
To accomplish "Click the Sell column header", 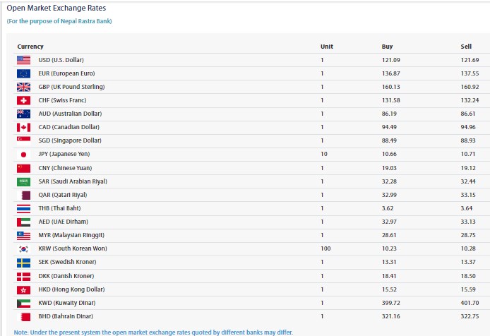I will click(466, 47).
